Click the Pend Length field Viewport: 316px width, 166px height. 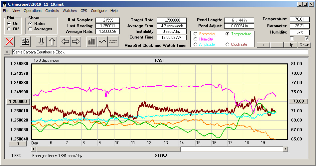pyautogui.click(x=239, y=20)
